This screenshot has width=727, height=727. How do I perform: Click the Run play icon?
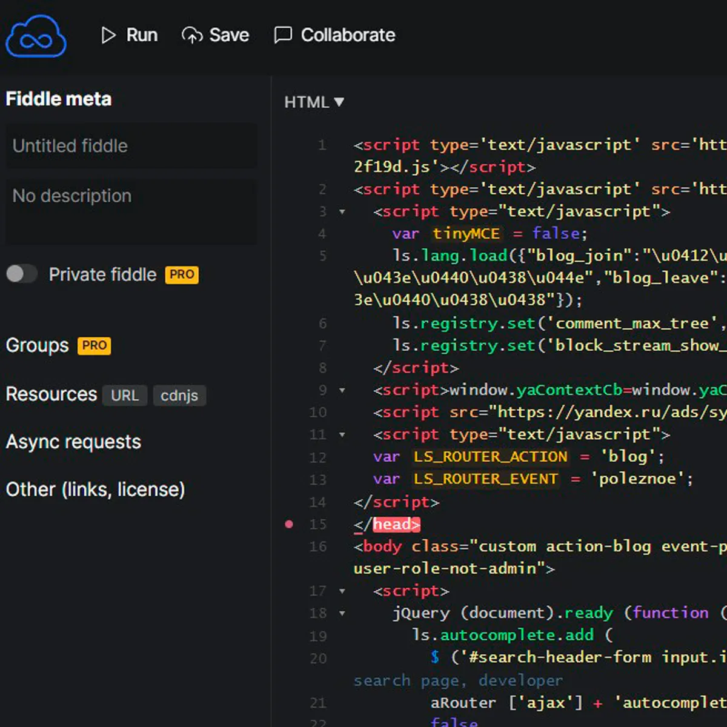[x=108, y=35]
